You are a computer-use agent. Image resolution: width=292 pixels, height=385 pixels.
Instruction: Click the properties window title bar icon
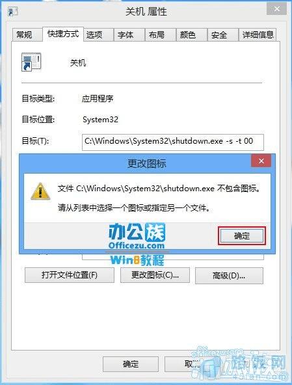12,11
